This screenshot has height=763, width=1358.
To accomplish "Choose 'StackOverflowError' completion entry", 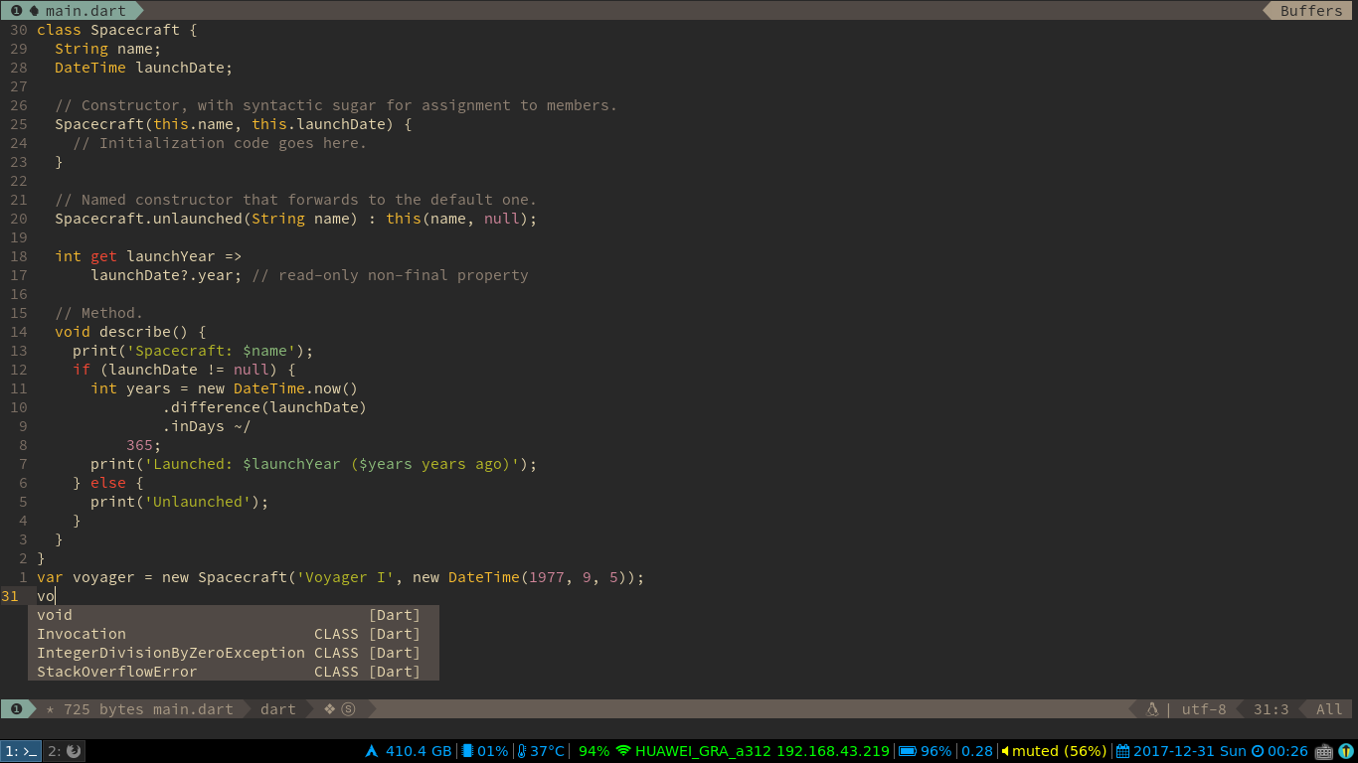I will tap(234, 672).
